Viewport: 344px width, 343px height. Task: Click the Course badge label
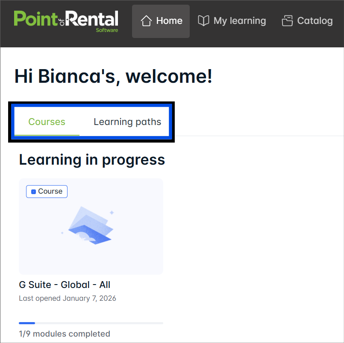(50, 192)
